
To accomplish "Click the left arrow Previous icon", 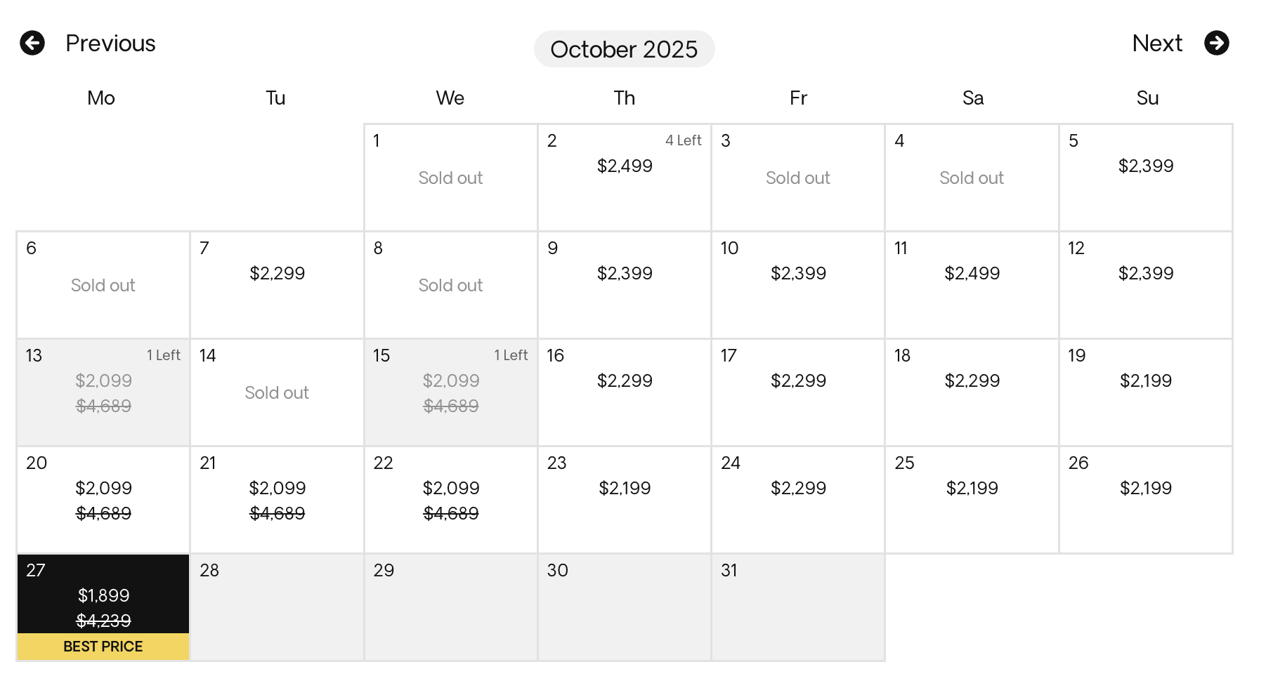I will (x=32, y=43).
